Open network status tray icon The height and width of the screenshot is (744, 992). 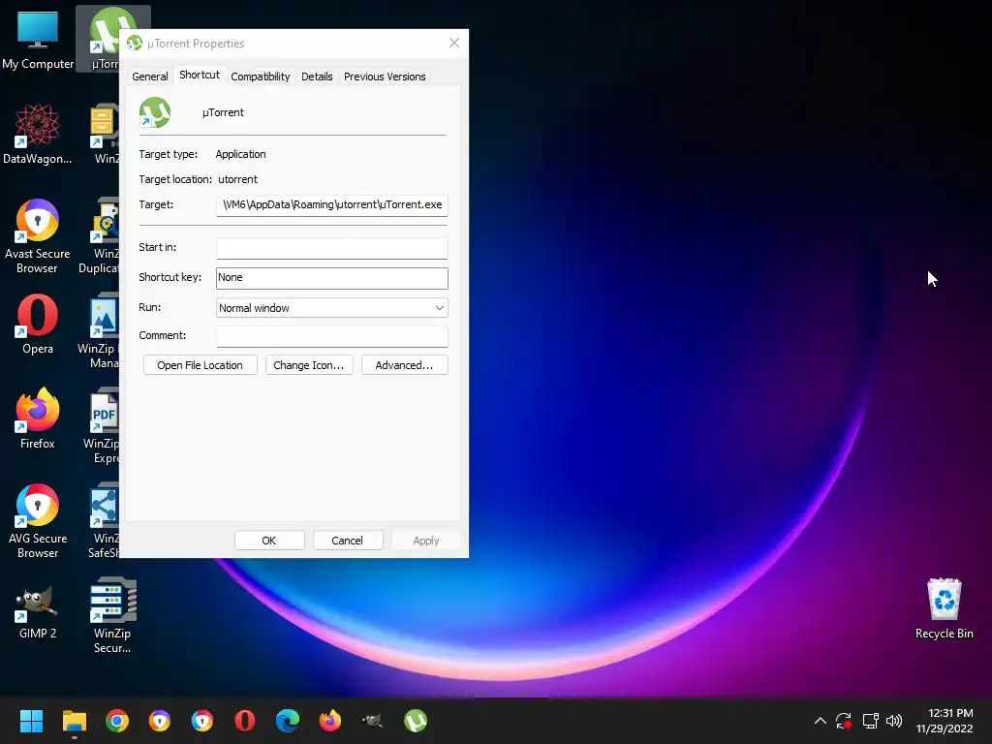[x=870, y=721]
